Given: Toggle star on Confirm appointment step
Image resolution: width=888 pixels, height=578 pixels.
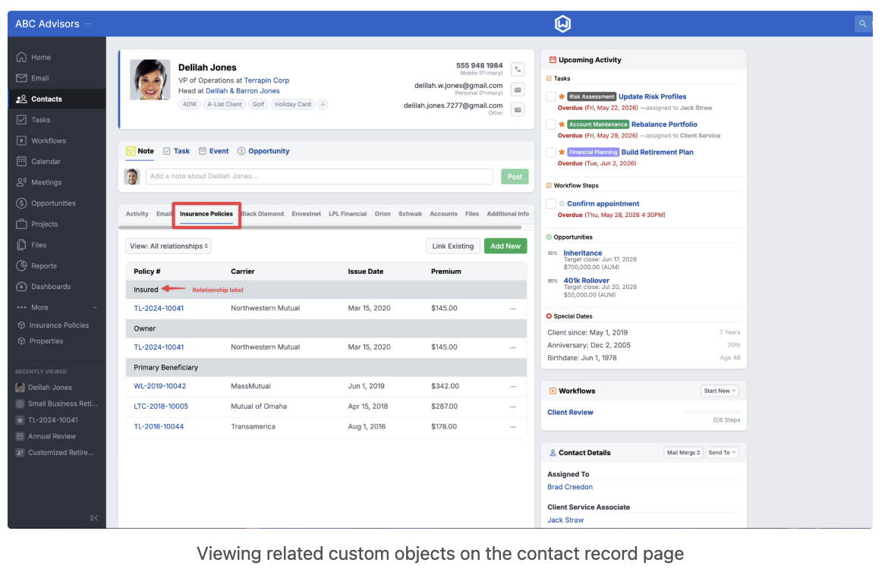Looking at the screenshot, I should point(561,204).
